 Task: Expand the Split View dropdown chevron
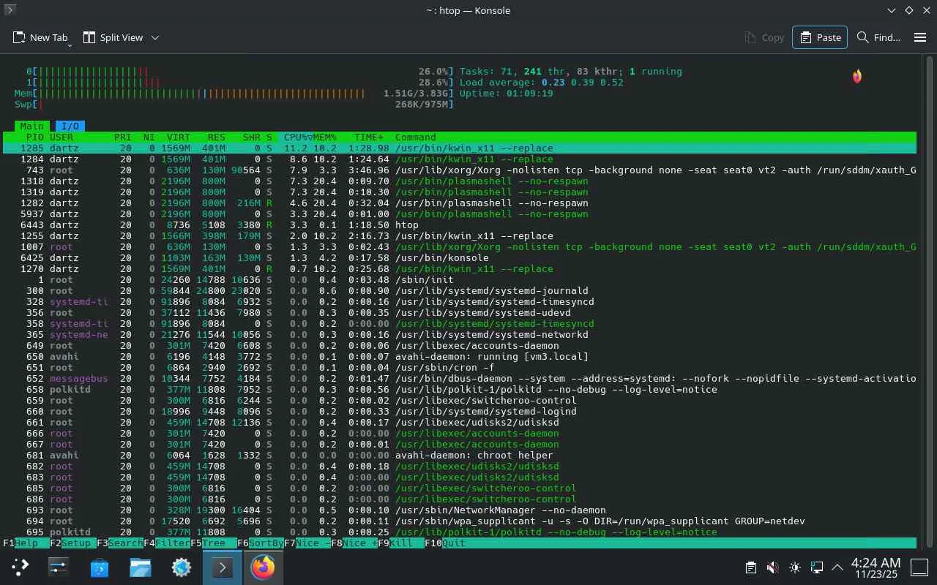click(155, 37)
